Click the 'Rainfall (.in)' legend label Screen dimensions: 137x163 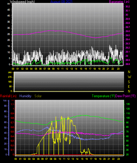tap(8, 96)
